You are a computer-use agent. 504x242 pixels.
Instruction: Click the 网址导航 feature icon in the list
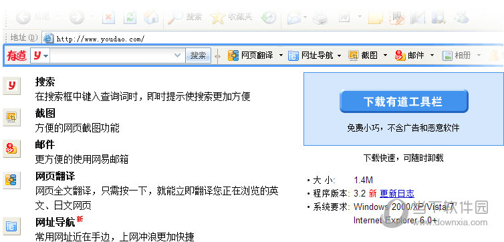click(x=12, y=226)
